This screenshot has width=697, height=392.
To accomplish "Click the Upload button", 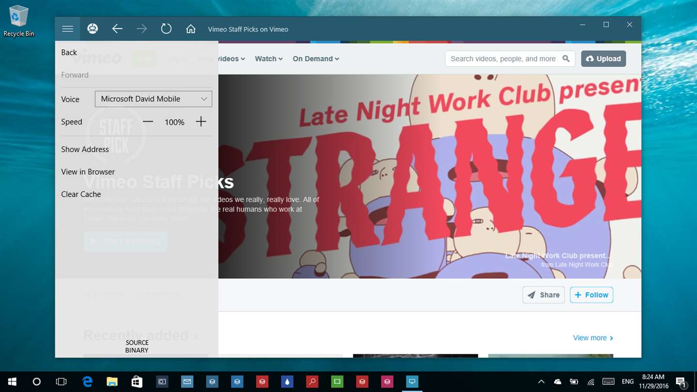I will pos(604,59).
